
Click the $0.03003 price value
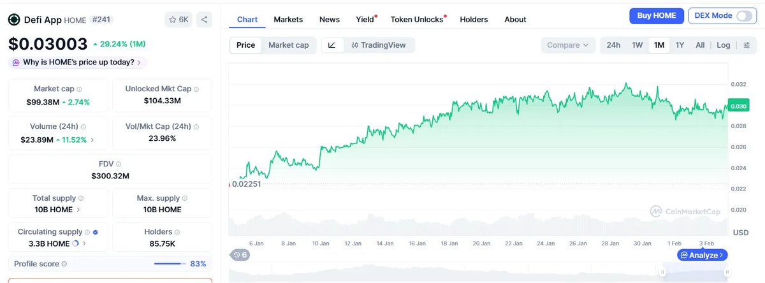48,44
